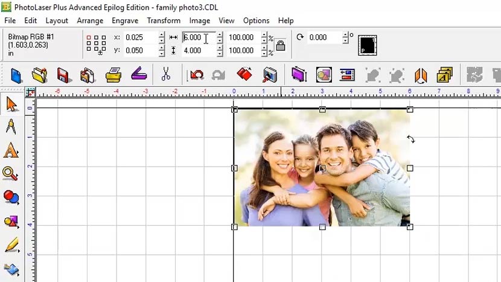Toggle the aspect ratio padlock
The width and height of the screenshot is (501, 282).
click(x=280, y=45)
